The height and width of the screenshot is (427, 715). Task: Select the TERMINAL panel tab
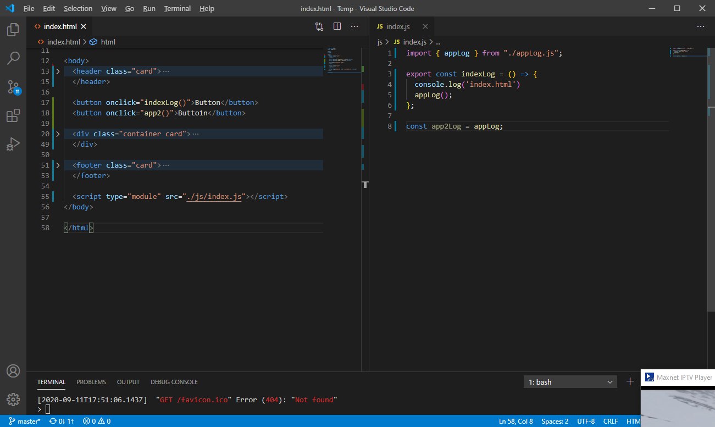(51, 382)
